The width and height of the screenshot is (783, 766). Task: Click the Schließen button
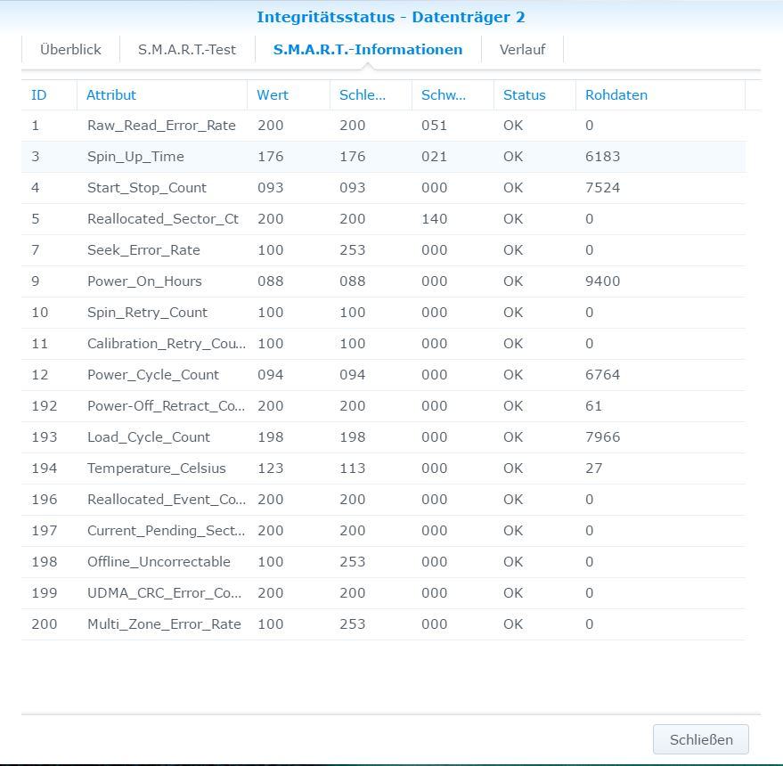pyautogui.click(x=701, y=739)
